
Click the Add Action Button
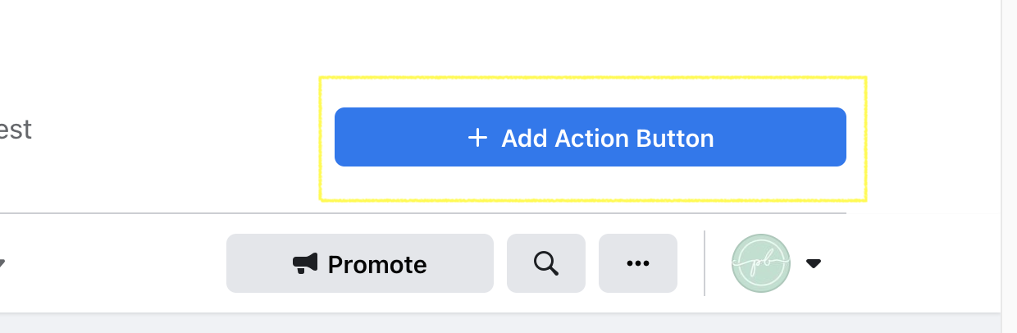(x=590, y=137)
